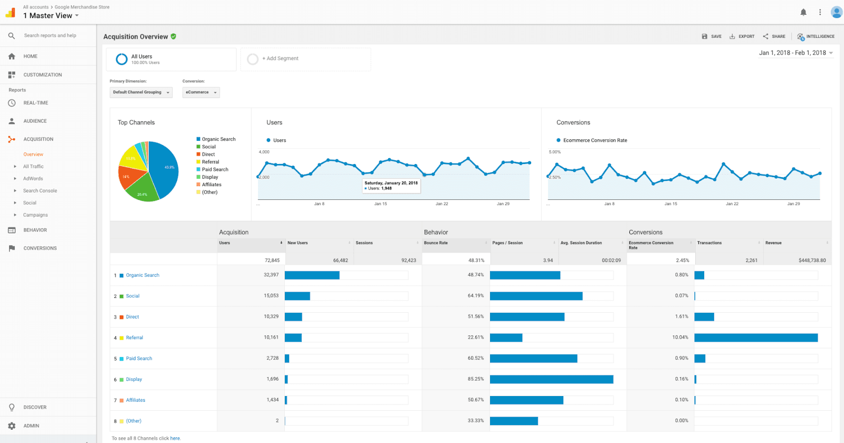Sort by the Transactions column header
The height and width of the screenshot is (443, 844).
709,243
